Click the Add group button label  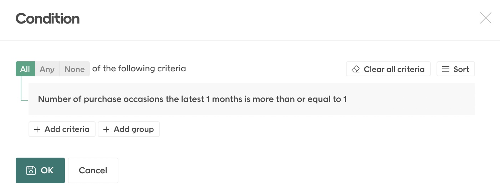133,129
